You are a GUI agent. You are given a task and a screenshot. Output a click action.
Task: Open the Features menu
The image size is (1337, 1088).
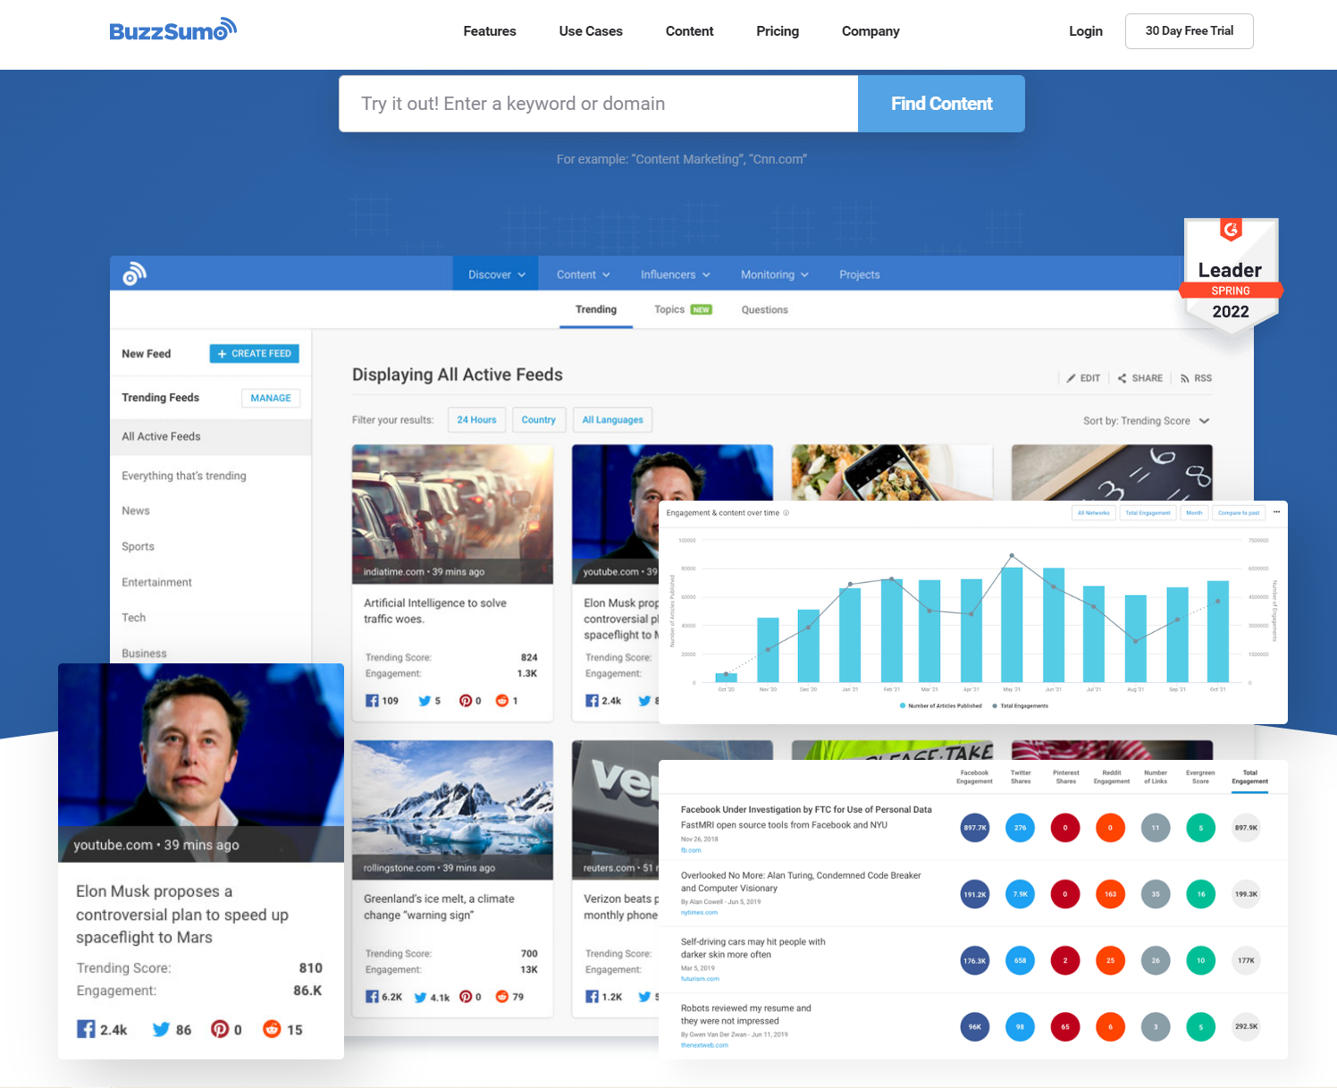click(x=490, y=31)
